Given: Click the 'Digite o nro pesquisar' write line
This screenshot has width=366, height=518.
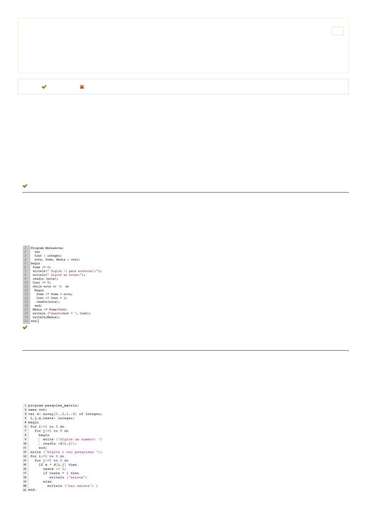Looking at the screenshot, I should [66, 452].
